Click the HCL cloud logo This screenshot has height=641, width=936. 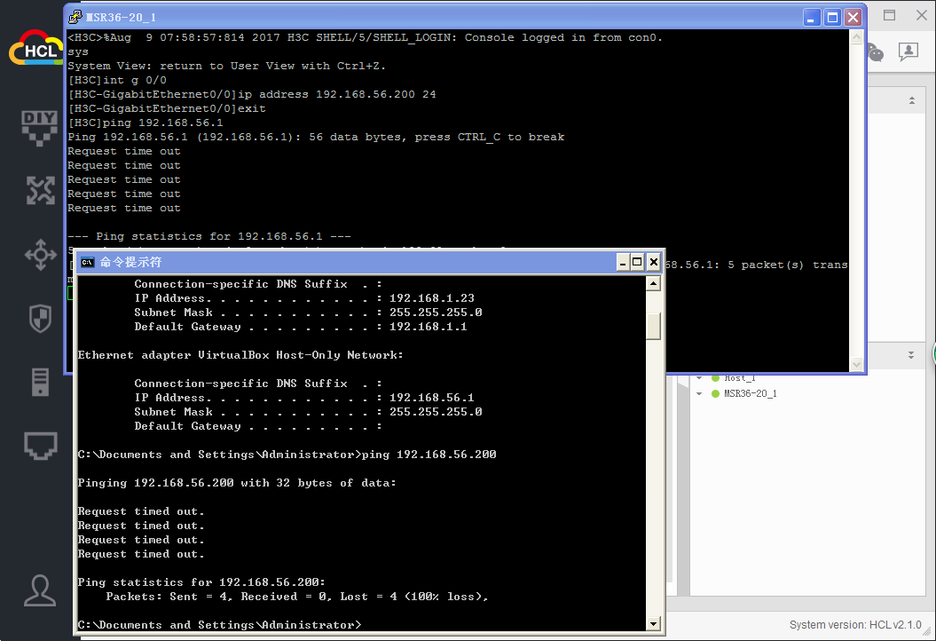pyautogui.click(x=35, y=49)
